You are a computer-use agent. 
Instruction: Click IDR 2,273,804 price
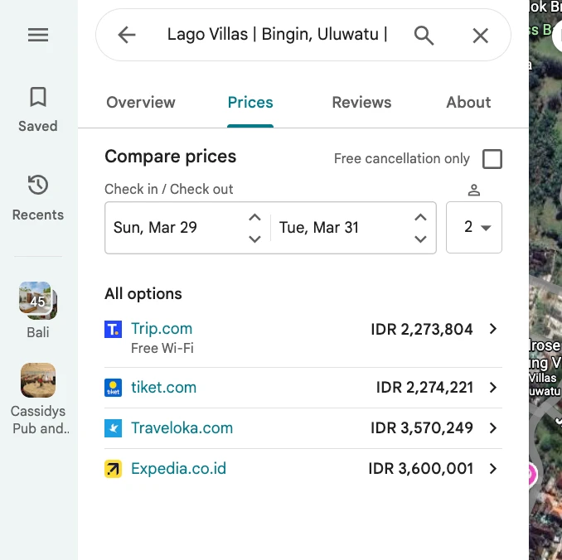[421, 329]
